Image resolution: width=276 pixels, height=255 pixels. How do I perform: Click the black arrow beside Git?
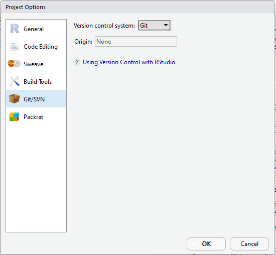(x=166, y=25)
